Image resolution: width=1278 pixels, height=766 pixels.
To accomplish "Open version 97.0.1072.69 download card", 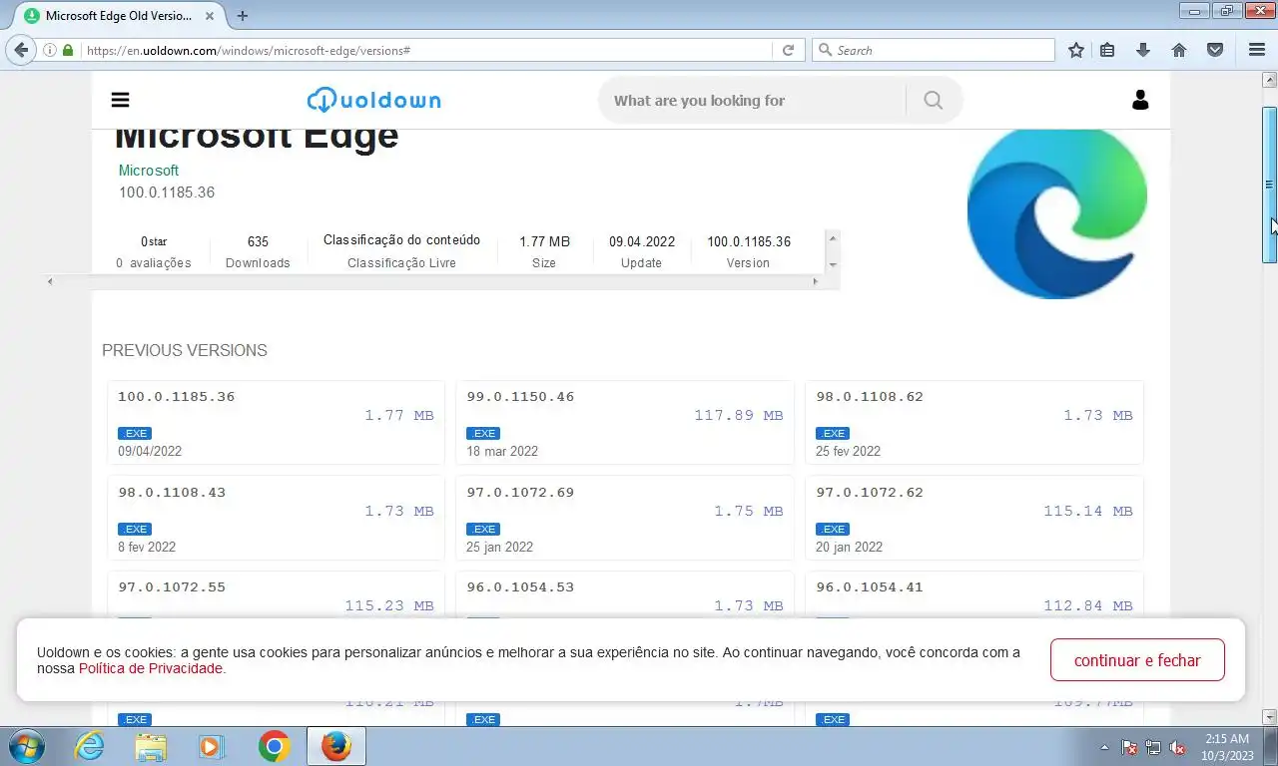I will click(x=625, y=518).
